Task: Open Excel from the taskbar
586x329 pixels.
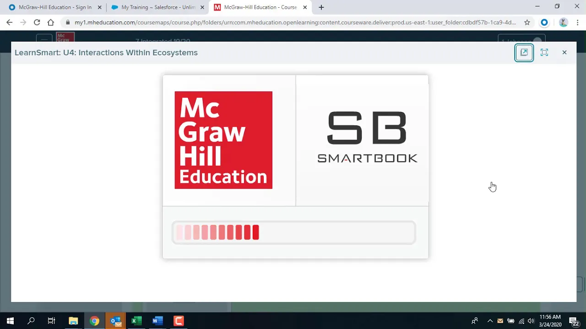Action: point(136,321)
